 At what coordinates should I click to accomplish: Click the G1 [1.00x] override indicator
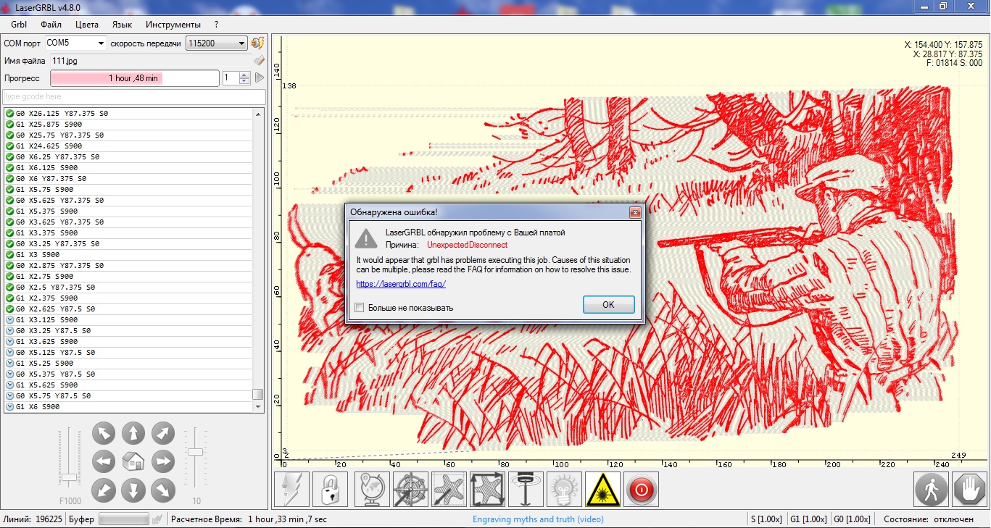pyautogui.click(x=808, y=519)
